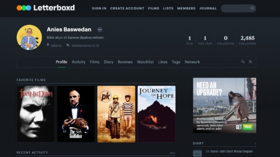Click the 1 THIS YEAR stat
Screen dimensions: 280x157
tap(205, 40)
